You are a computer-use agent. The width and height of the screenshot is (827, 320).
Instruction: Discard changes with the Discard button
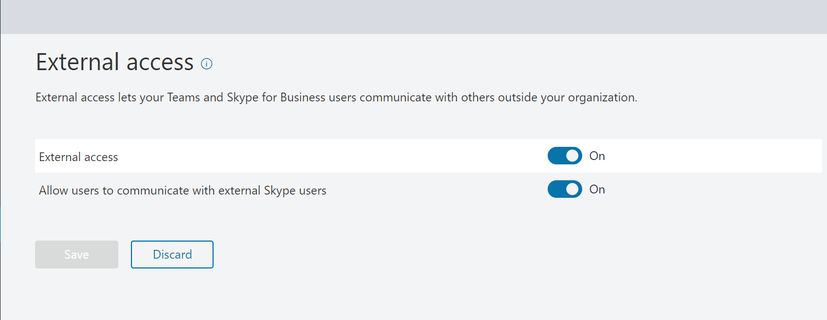tap(172, 254)
